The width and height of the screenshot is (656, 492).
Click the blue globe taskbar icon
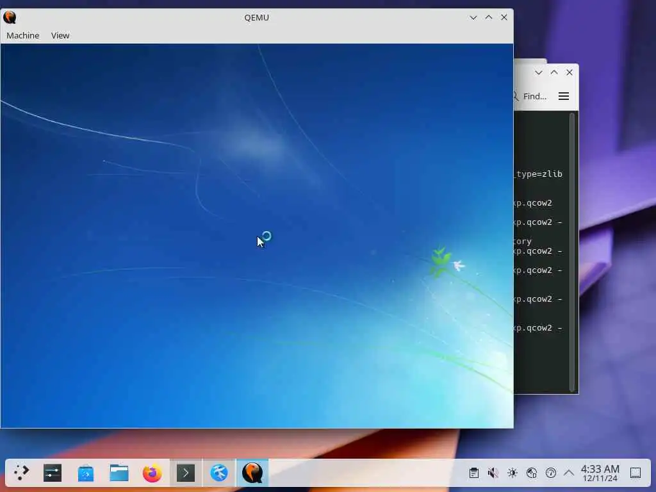coord(219,473)
